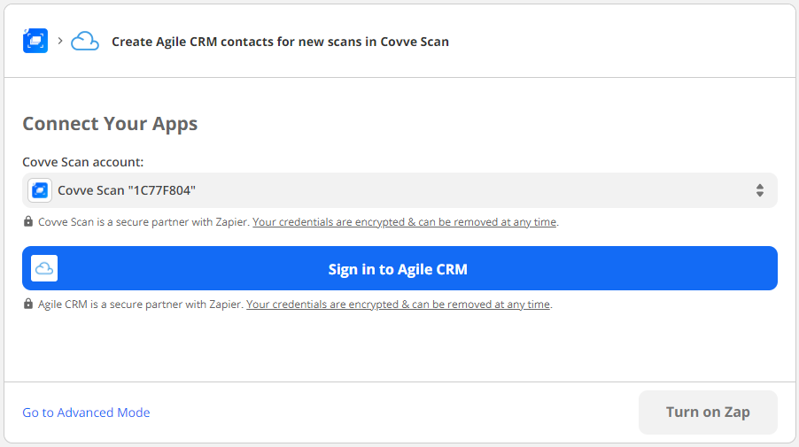Expand account list using up-down arrows

point(759,190)
